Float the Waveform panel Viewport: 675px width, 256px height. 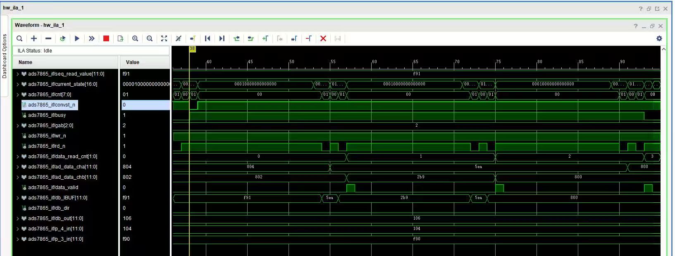click(652, 26)
